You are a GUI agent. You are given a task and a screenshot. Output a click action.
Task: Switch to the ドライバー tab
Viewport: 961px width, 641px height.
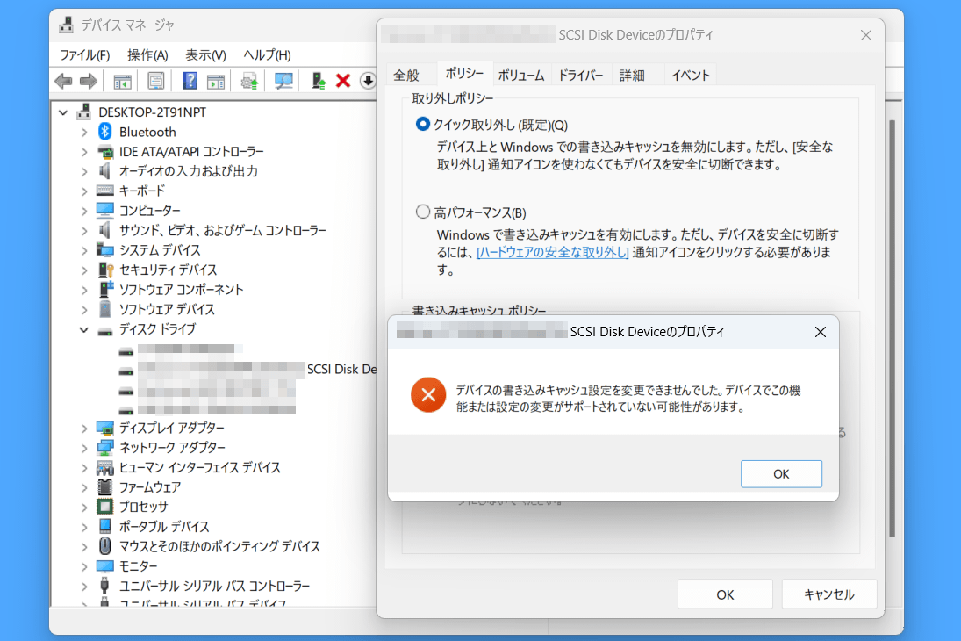point(581,75)
